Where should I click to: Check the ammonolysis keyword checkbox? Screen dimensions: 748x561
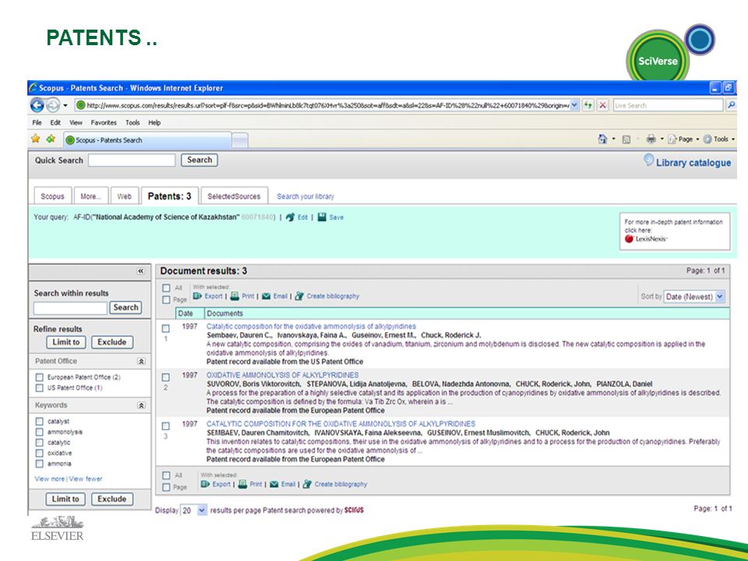(x=40, y=432)
